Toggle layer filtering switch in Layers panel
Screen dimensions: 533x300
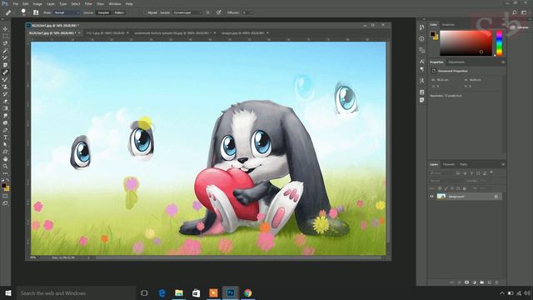point(491,172)
